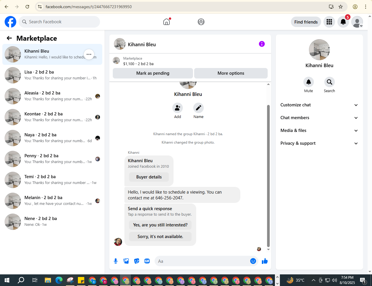The height and width of the screenshot is (286, 372).
Task: Click Buyer details button
Action: pos(149,177)
